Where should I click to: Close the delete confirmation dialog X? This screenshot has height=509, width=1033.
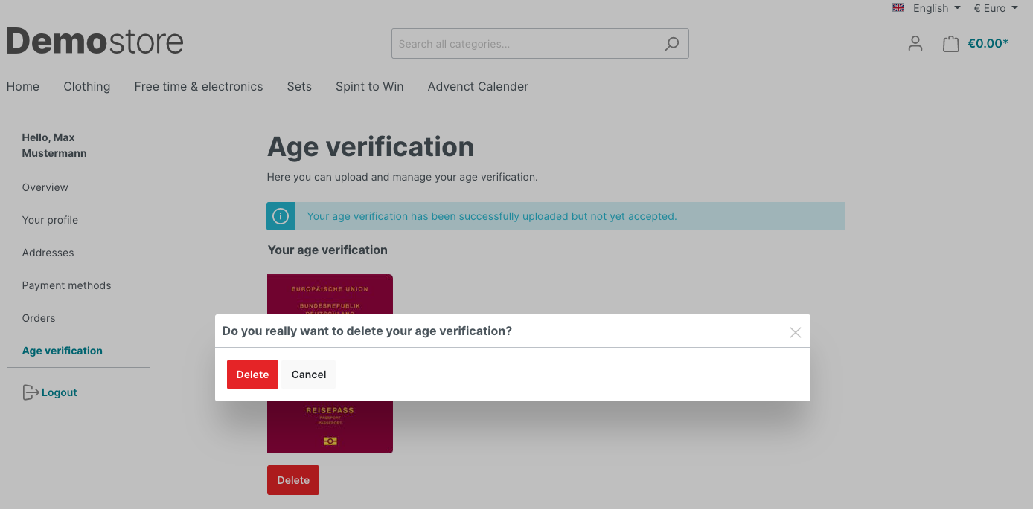[x=796, y=332]
